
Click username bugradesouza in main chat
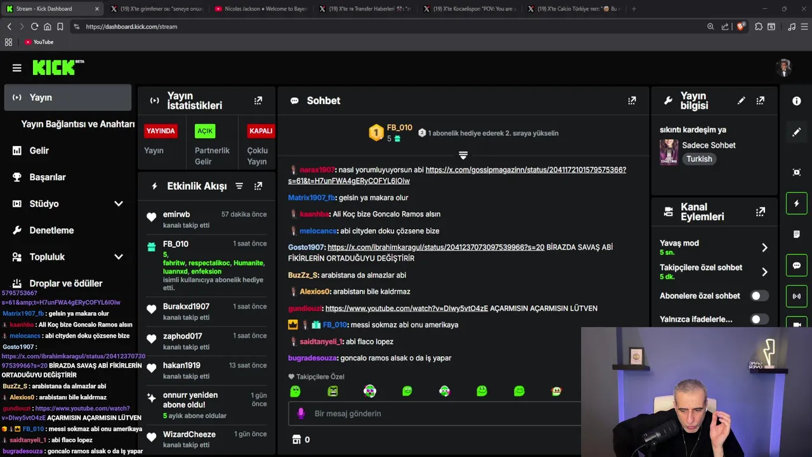point(312,358)
